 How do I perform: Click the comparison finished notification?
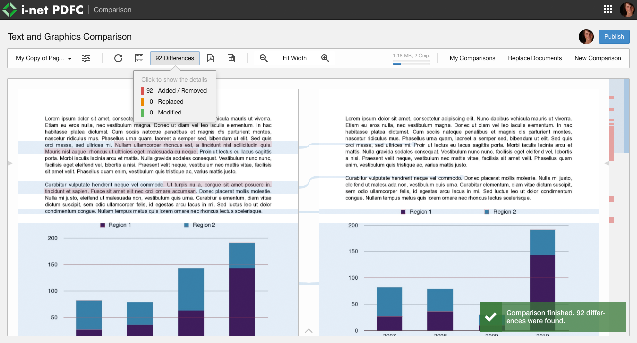[552, 317]
